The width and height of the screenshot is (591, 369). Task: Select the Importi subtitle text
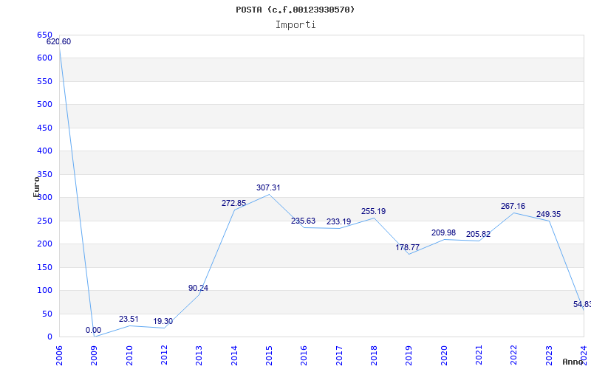point(295,24)
